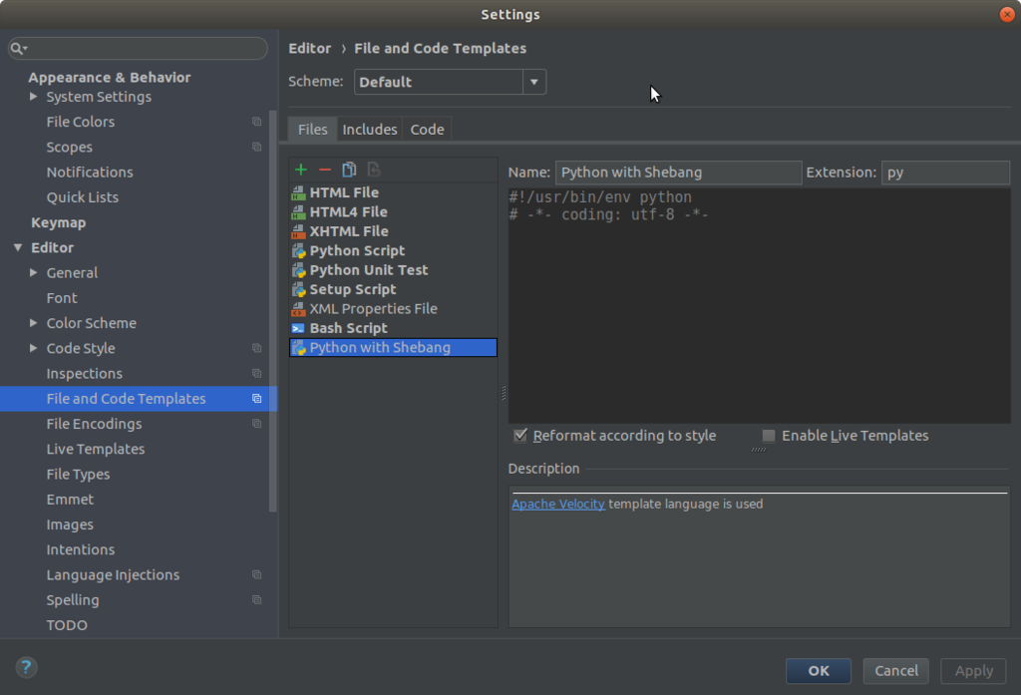Switch to the Includes tab

370,130
